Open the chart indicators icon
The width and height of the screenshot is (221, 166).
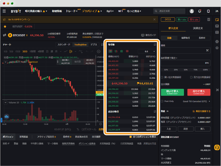[x=81, y=52]
